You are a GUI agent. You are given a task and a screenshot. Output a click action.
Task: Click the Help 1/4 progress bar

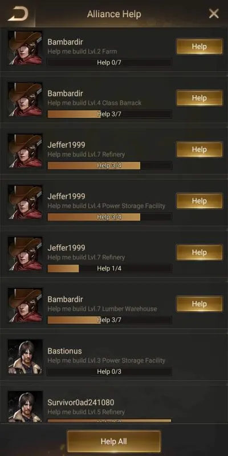pyautogui.click(x=109, y=268)
